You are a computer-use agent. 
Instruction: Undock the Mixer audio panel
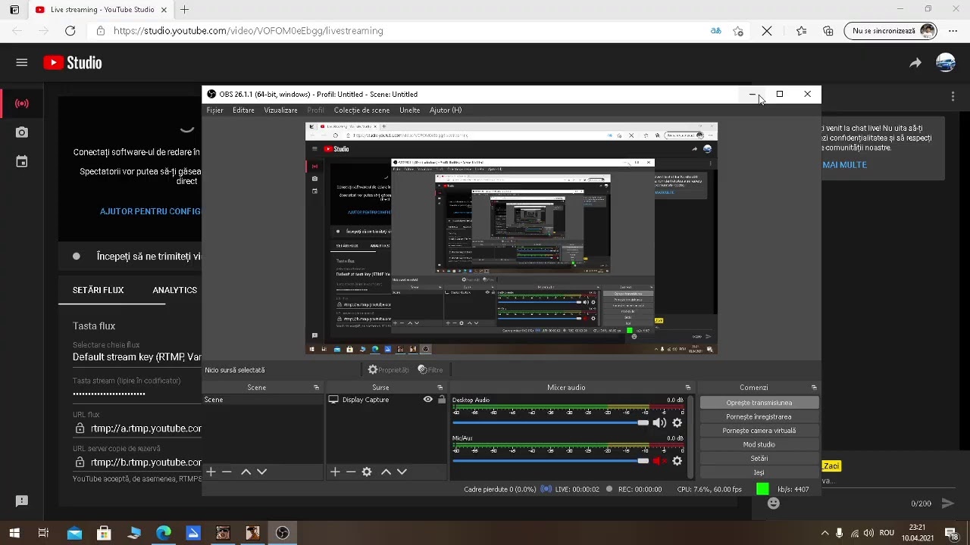click(687, 388)
